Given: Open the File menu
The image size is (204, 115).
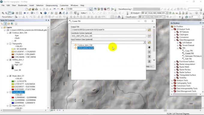Looking at the screenshot, I should click(x=3, y=5).
